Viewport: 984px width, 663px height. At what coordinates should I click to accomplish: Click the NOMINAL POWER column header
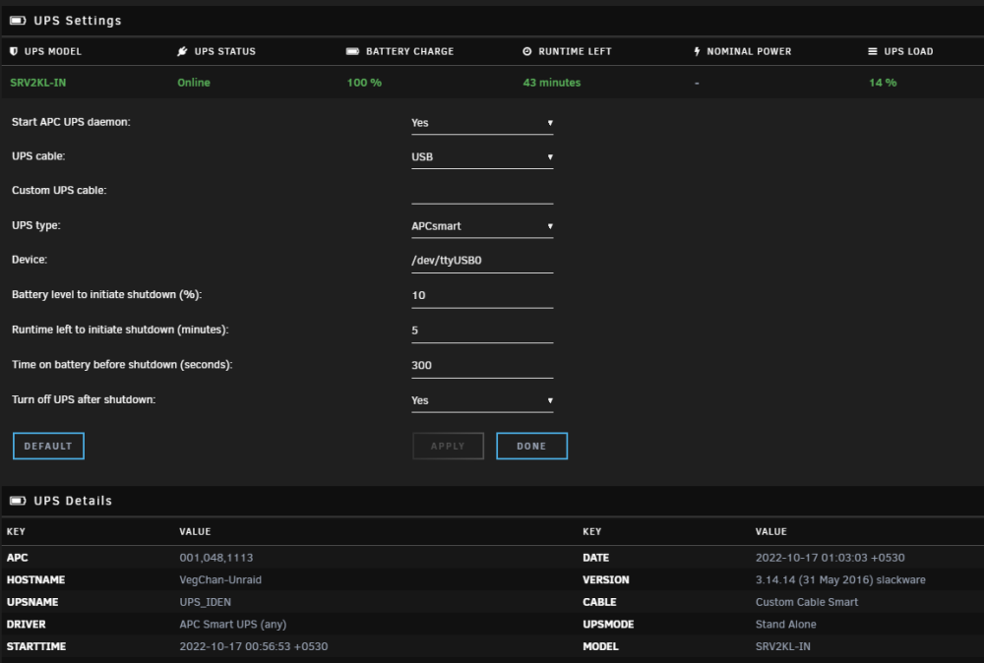pos(749,51)
